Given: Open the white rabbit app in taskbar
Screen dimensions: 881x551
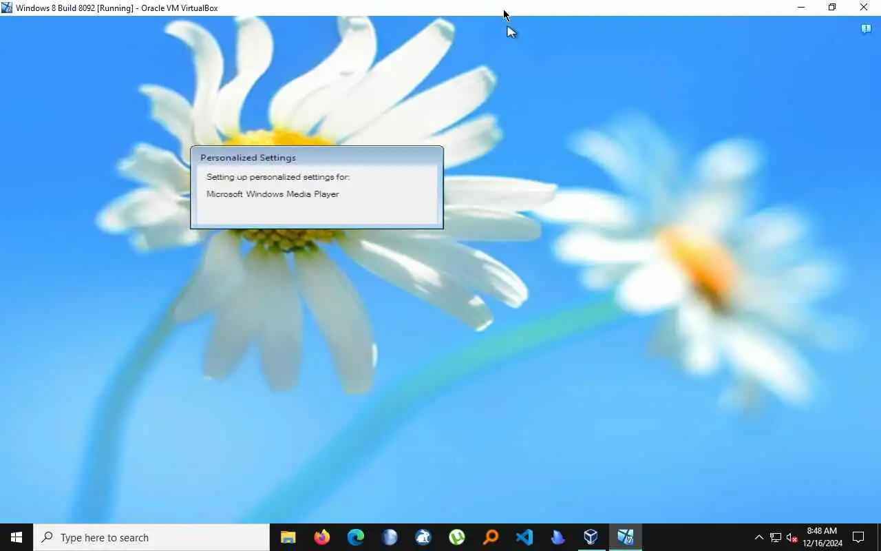Looking at the screenshot, I should click(x=423, y=537).
